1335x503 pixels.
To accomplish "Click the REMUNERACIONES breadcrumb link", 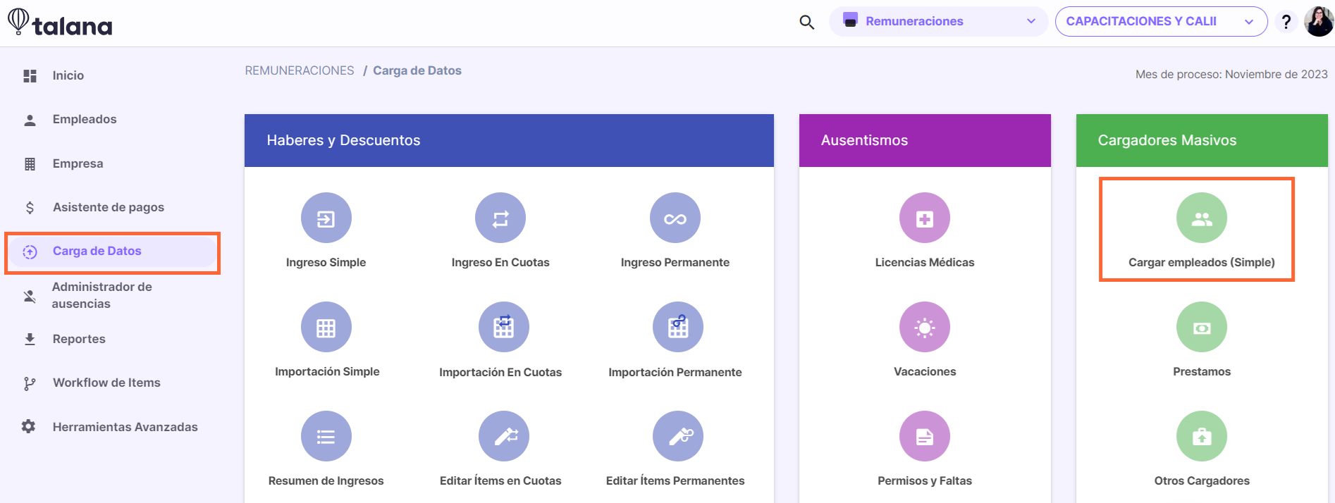I will 300,70.
